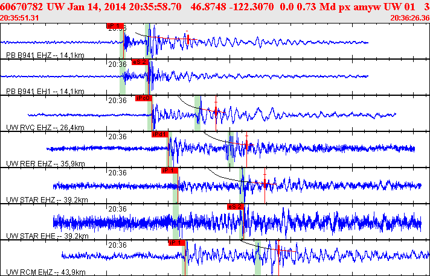Click the UW STAR EHZ -- 39.2km label
This screenshot has height=276, width=430.
click(47, 199)
